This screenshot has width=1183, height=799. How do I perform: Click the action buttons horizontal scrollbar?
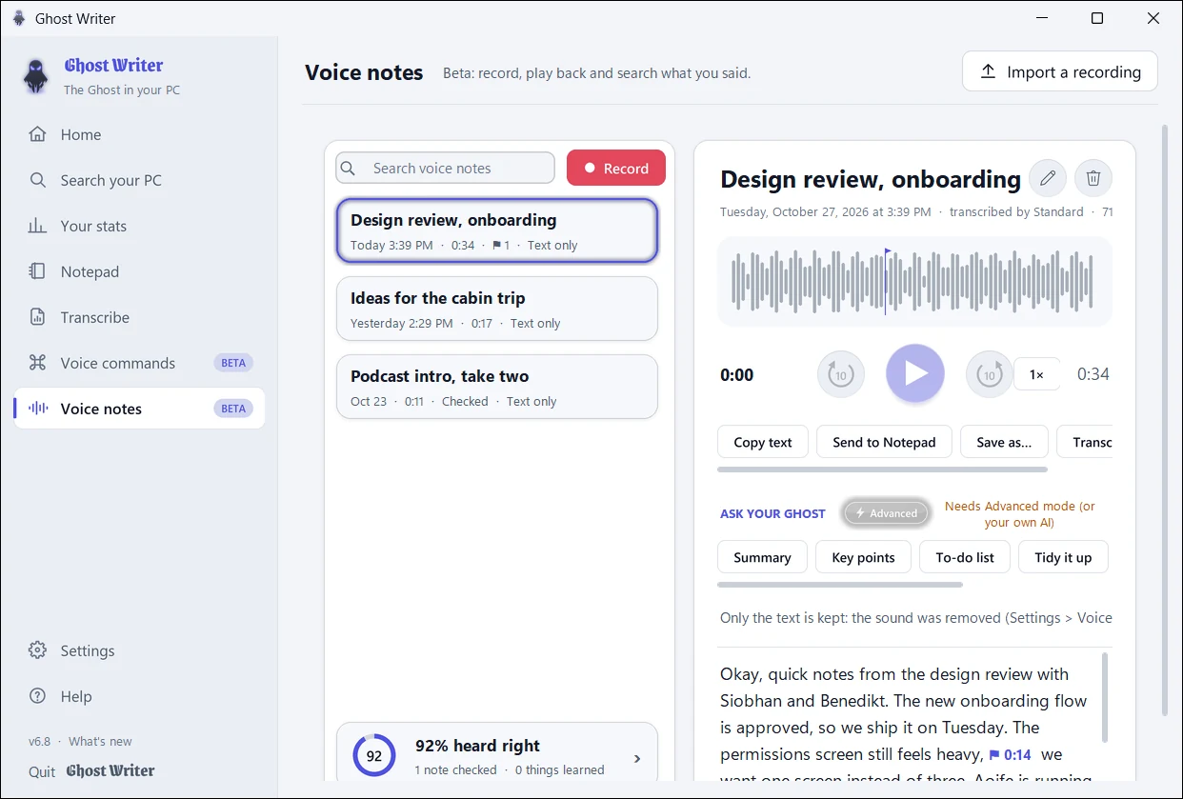coord(882,469)
